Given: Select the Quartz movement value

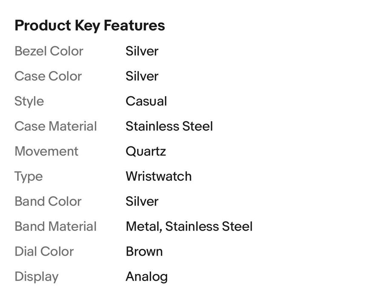Looking at the screenshot, I should coord(146,151).
